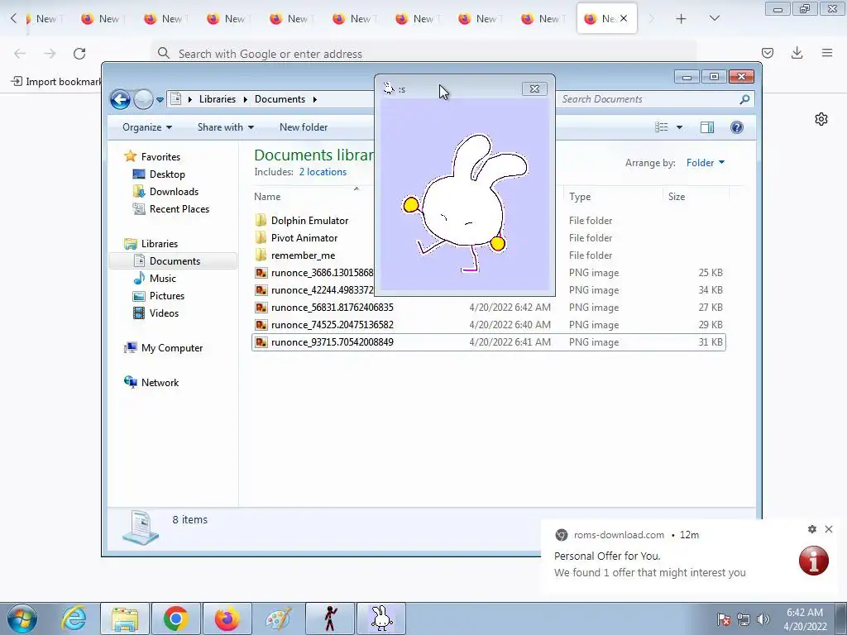
Task: Click the magnifier icon in Search Documents
Action: [x=744, y=99]
